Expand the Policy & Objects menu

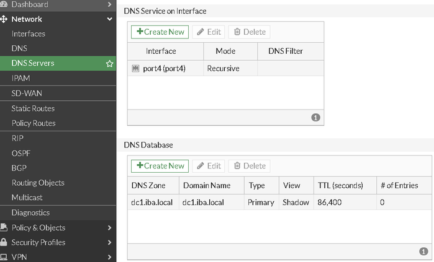point(110,228)
